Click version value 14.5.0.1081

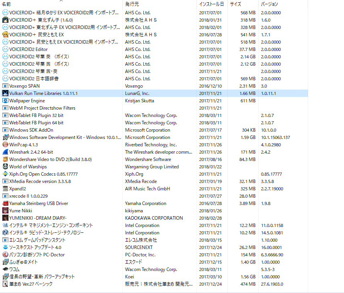272,233
